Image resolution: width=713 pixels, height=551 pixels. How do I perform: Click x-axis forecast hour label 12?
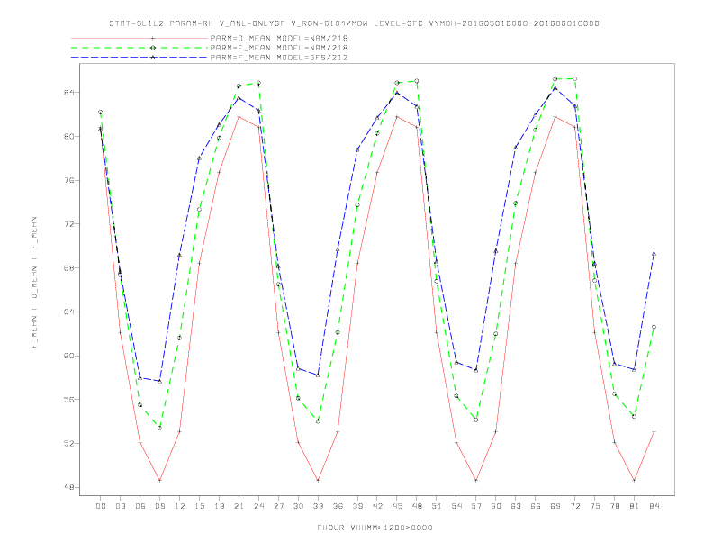[x=180, y=506]
